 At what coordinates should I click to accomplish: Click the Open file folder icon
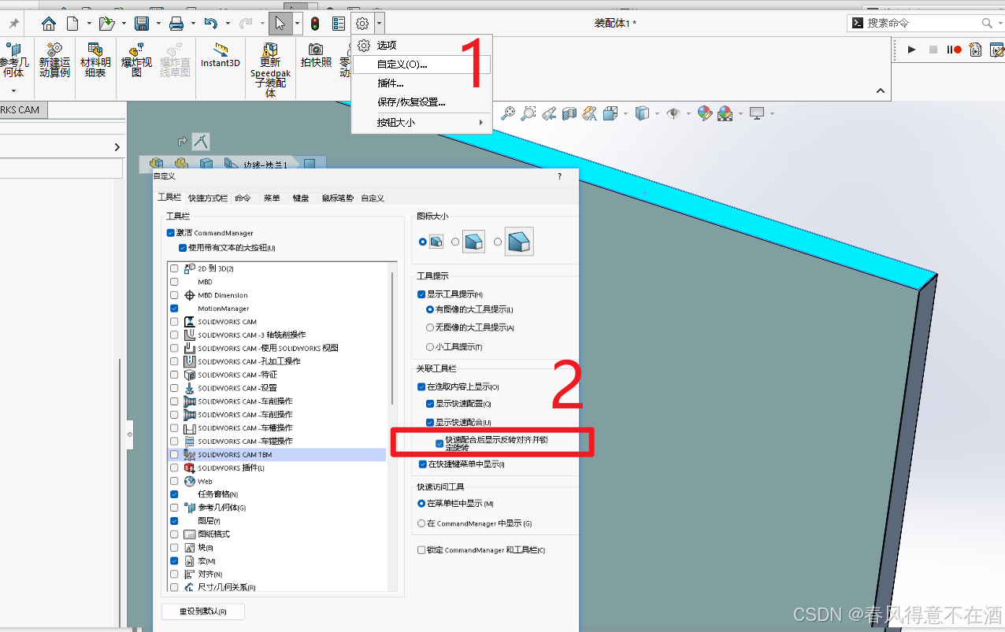[x=106, y=24]
